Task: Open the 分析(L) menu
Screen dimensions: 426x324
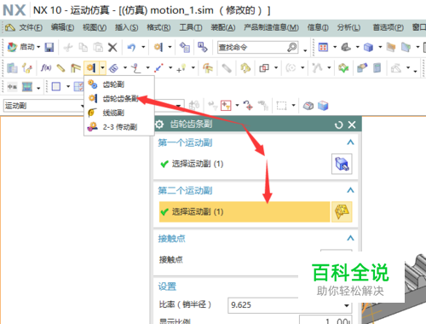Action: tap(348, 27)
